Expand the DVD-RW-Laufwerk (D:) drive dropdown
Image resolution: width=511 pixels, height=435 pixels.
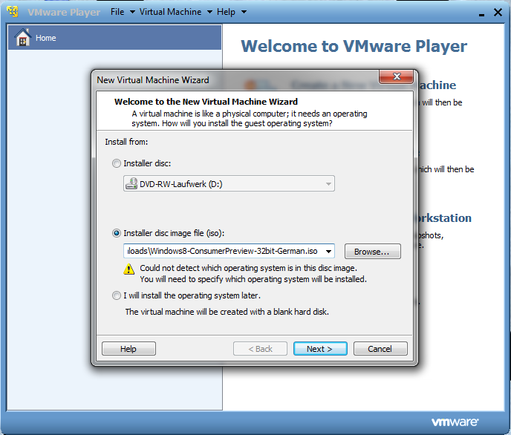tap(328, 184)
